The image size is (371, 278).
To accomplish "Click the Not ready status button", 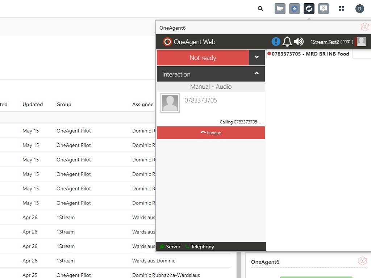I will click(x=203, y=58).
